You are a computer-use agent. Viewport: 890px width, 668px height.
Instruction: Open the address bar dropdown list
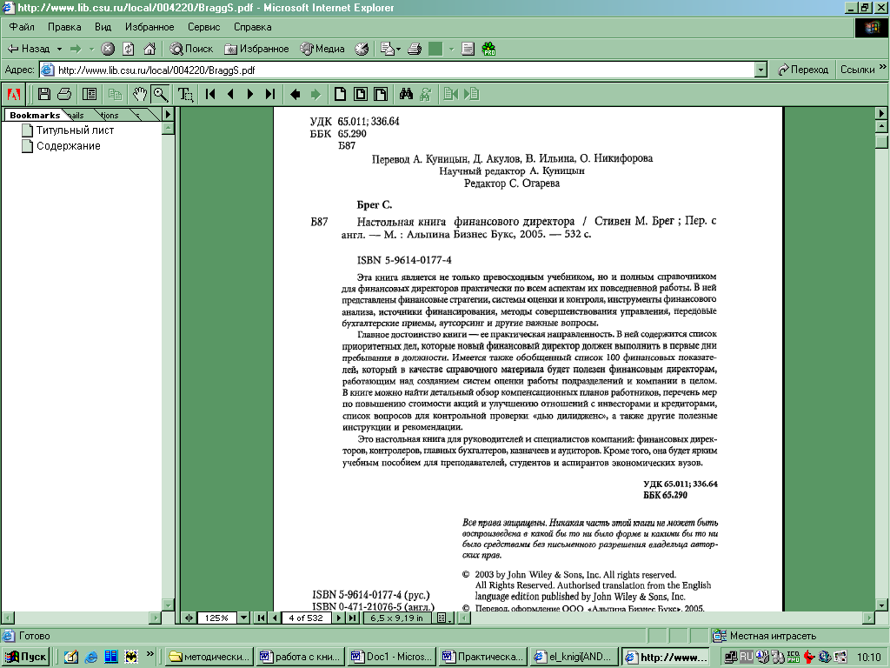click(760, 70)
